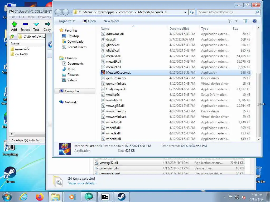Click the Copy icon in 7-Zip toolbar
Screen dimensions: 270x202
[47, 24]
